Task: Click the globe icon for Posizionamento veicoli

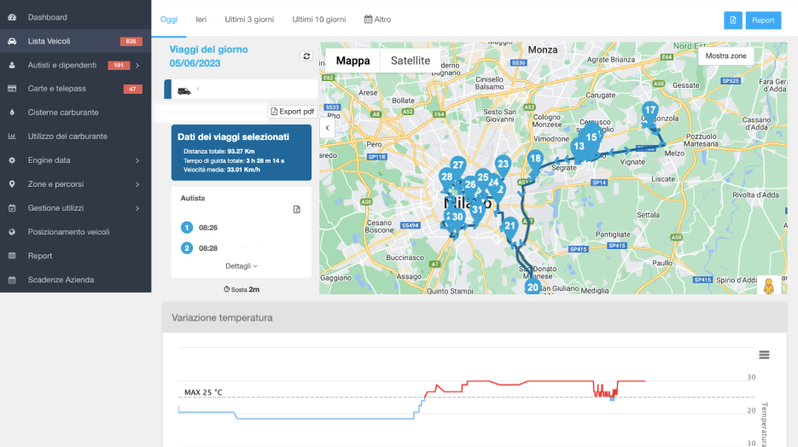Action: [x=12, y=232]
